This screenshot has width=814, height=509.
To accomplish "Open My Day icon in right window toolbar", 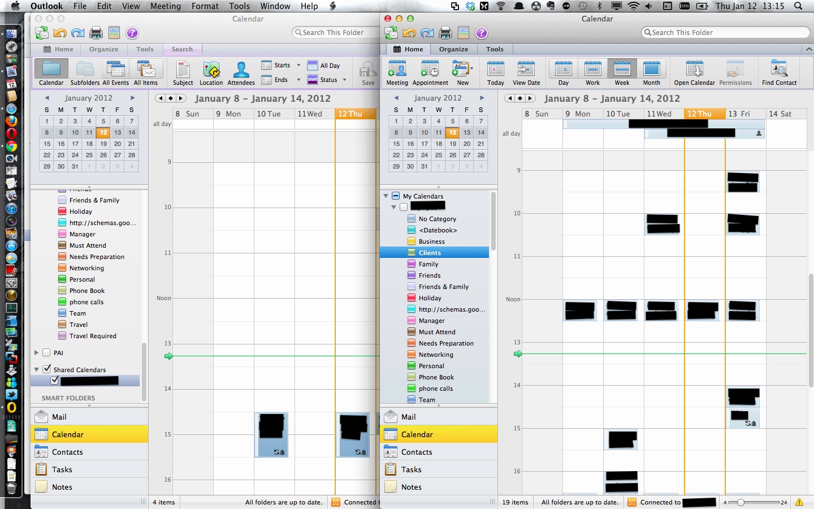I will pos(464,33).
